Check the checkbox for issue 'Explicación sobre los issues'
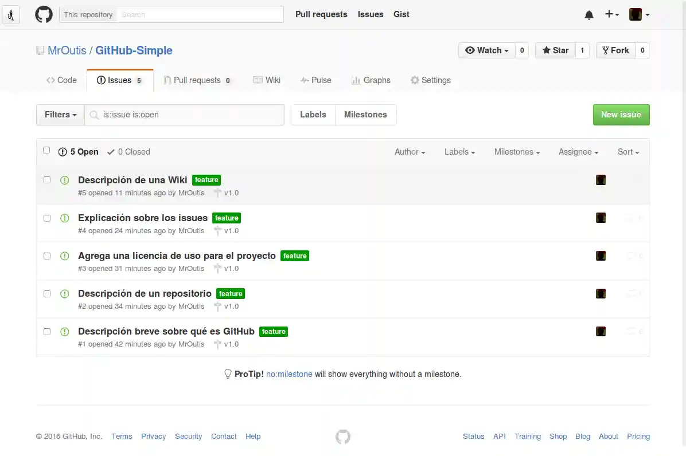This screenshot has height=456, width=686. point(46,218)
